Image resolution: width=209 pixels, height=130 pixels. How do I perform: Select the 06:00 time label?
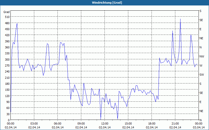tap(57, 124)
